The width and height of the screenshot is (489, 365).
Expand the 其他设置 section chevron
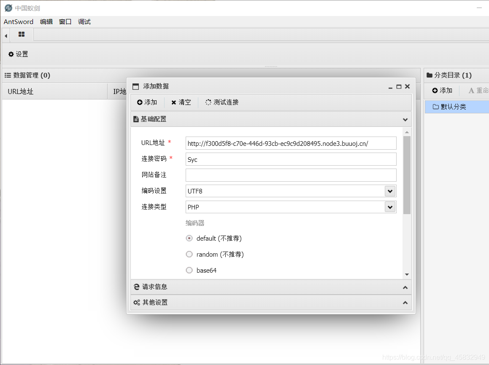point(405,303)
